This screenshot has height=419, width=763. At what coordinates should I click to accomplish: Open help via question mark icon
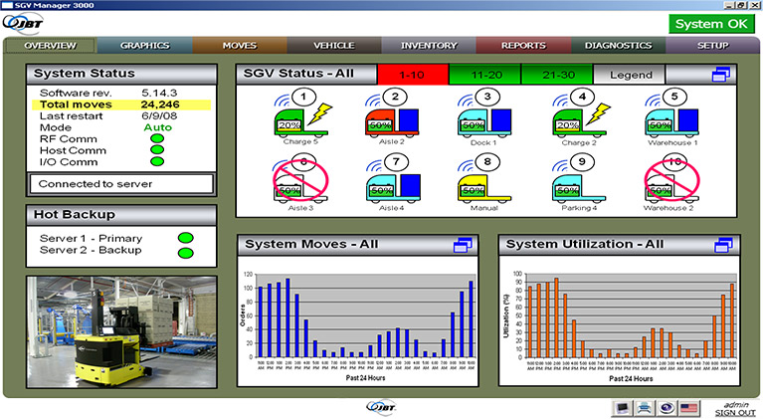(667, 408)
